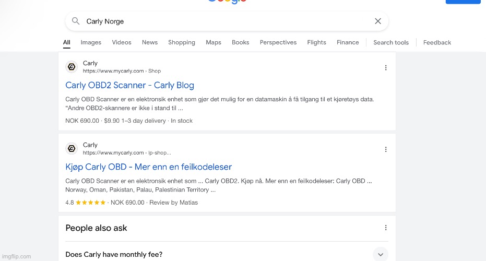The height and width of the screenshot is (261, 486).
Task: Clear the search box with X icon
Action: coord(378,21)
